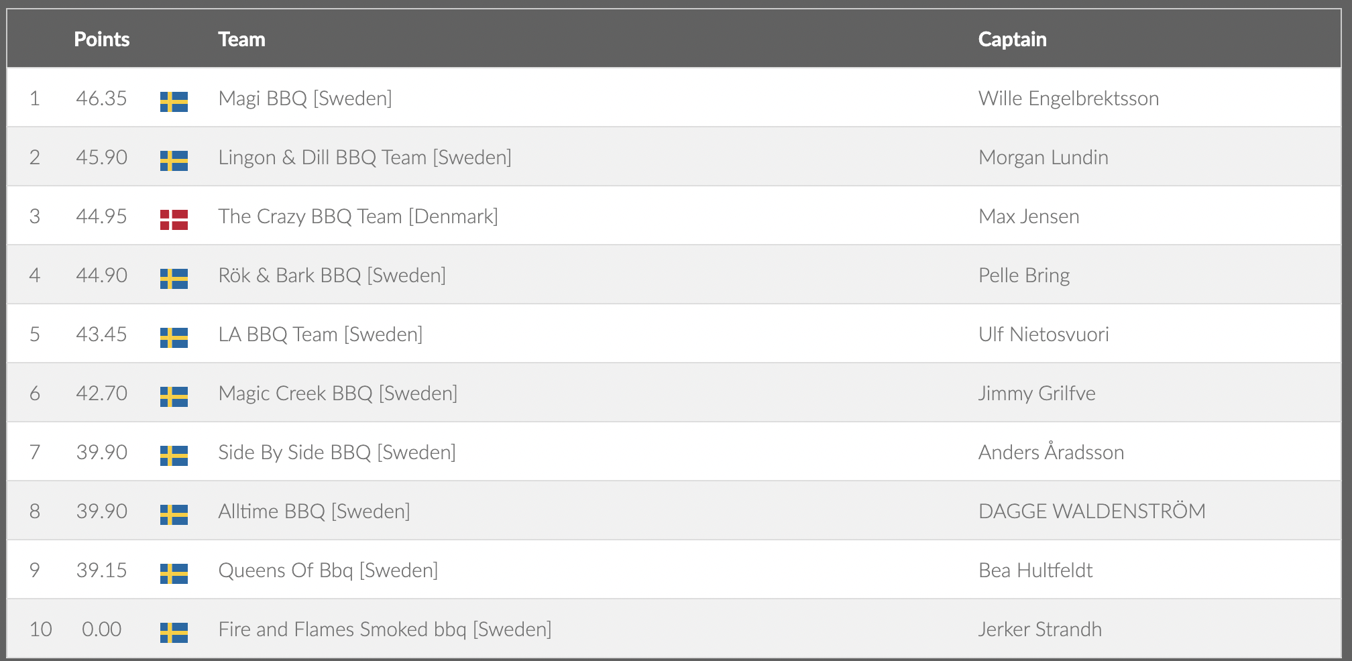Click captain name Ulf Nietosvuori
1352x661 pixels.
coord(1044,335)
